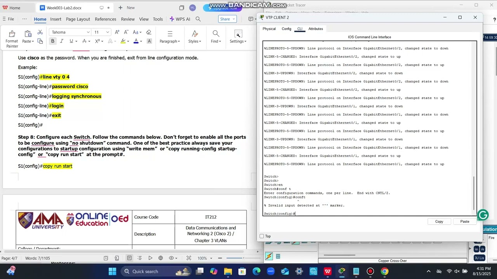Switch to web layout globe icon

tap(161, 258)
